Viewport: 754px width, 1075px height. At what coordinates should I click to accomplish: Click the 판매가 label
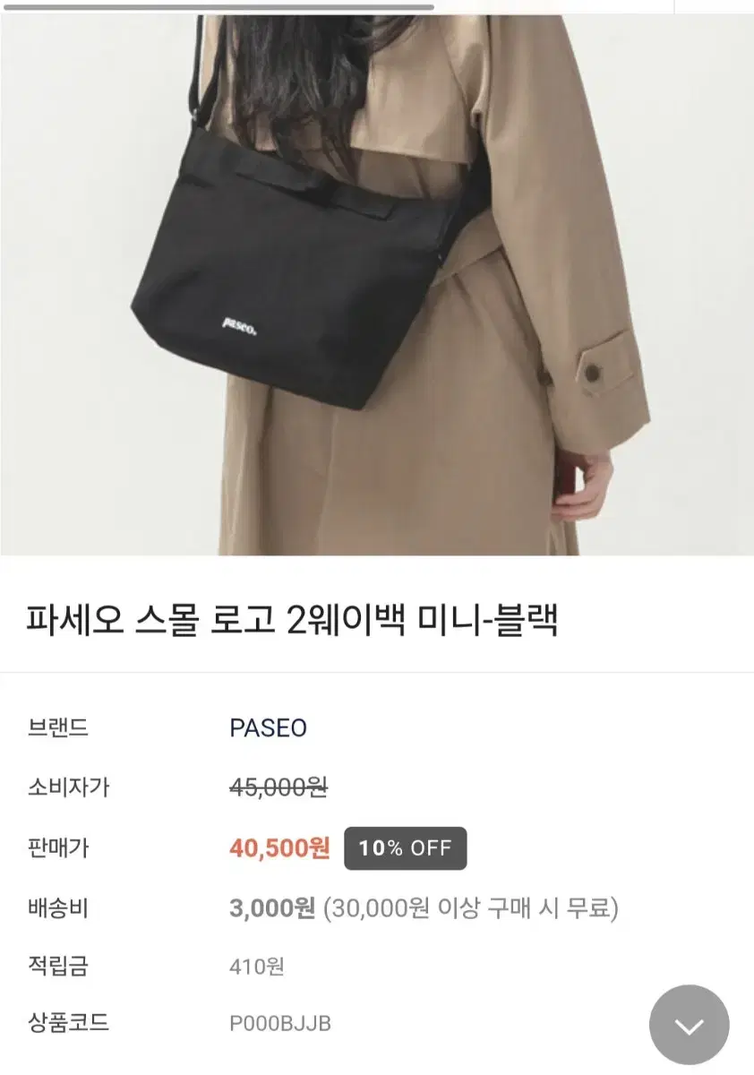tap(58, 848)
